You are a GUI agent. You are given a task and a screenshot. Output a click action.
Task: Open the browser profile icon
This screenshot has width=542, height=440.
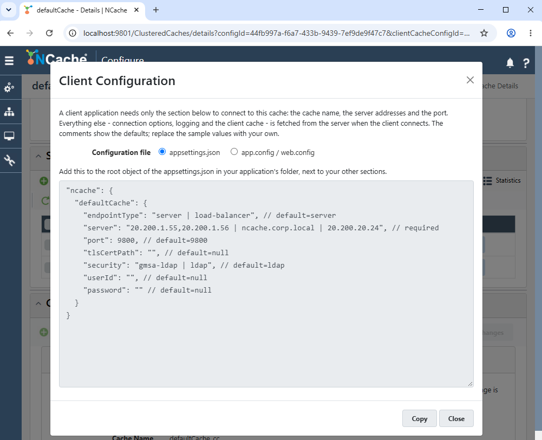511,33
